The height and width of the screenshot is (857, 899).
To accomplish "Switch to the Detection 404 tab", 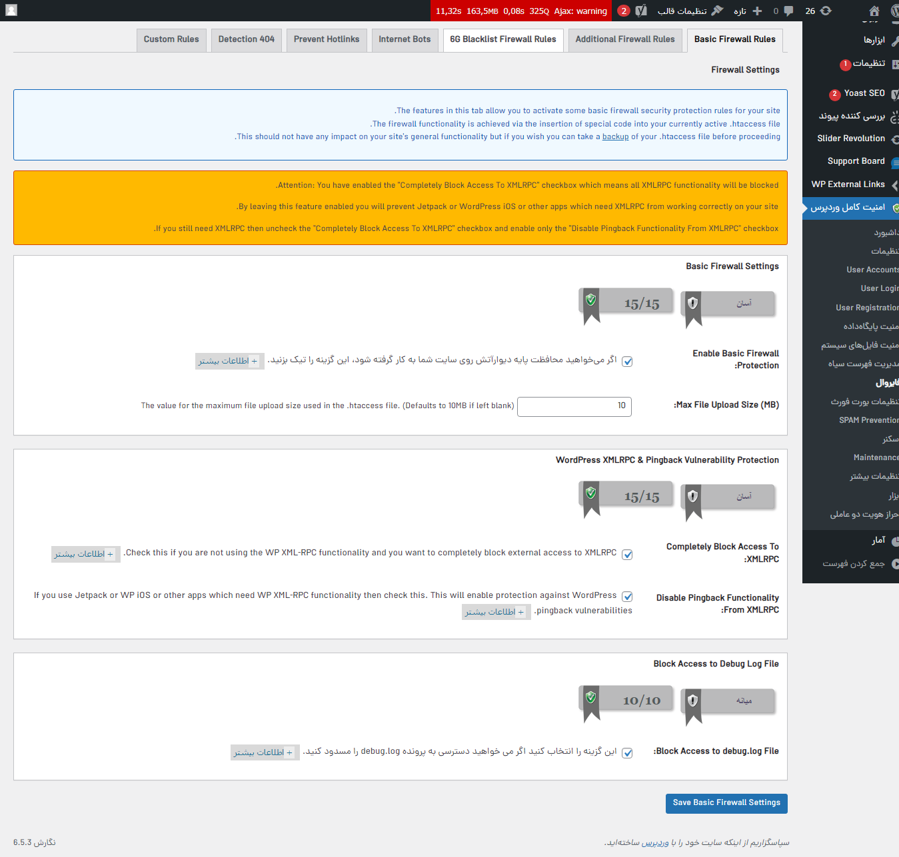I will pyautogui.click(x=247, y=40).
